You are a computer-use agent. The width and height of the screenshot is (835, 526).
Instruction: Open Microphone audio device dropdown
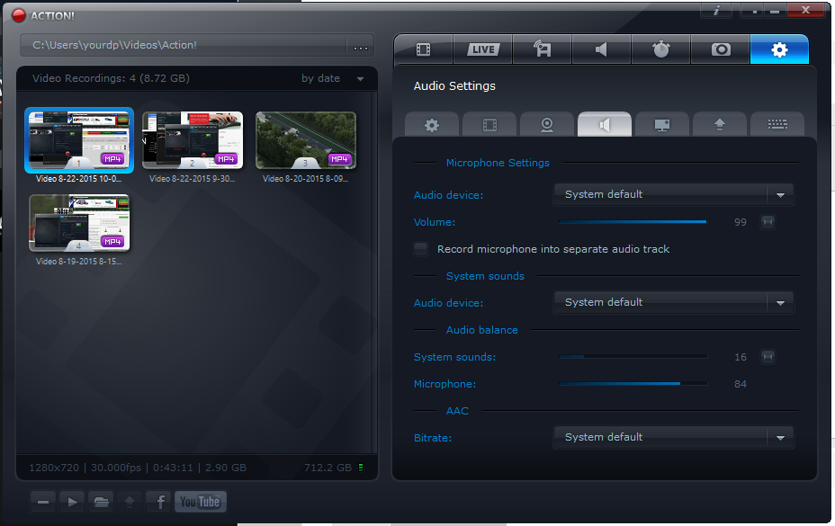point(674,194)
